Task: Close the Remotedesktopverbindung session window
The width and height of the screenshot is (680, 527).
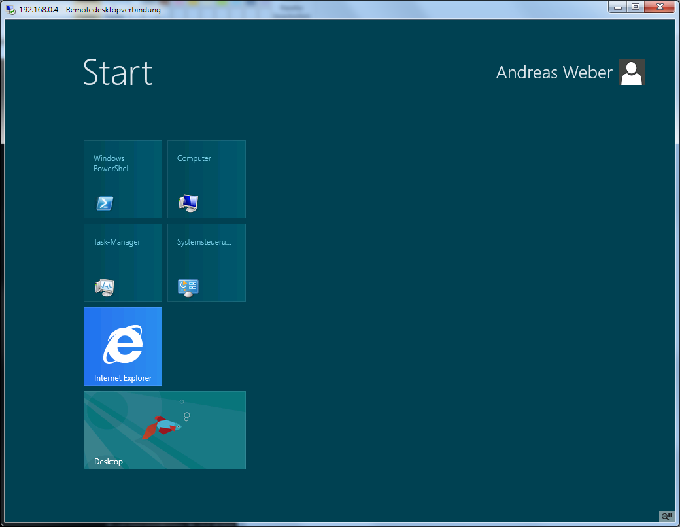Action: click(x=660, y=7)
